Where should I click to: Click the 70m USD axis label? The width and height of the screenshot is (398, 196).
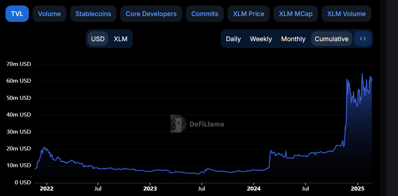tap(19, 64)
